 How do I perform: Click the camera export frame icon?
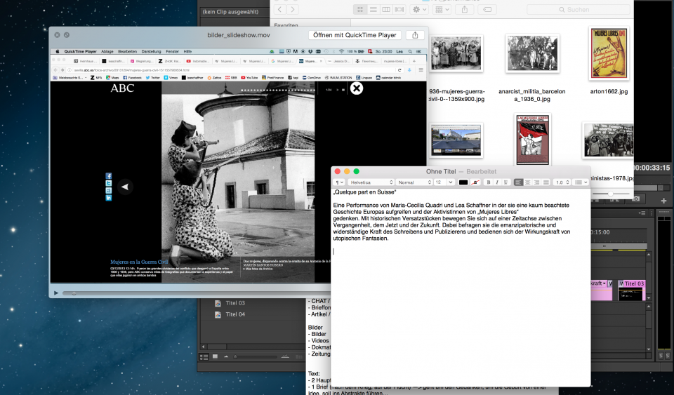tap(636, 199)
